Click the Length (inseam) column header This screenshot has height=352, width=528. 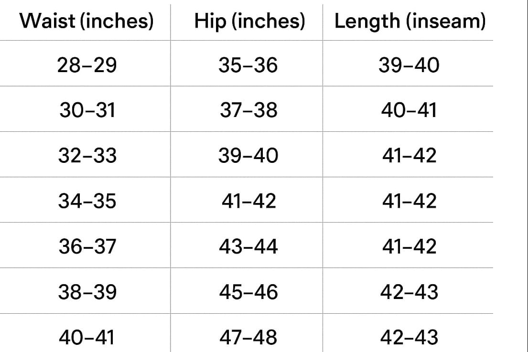point(409,22)
